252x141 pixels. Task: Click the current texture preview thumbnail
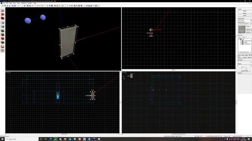(x=242, y=29)
